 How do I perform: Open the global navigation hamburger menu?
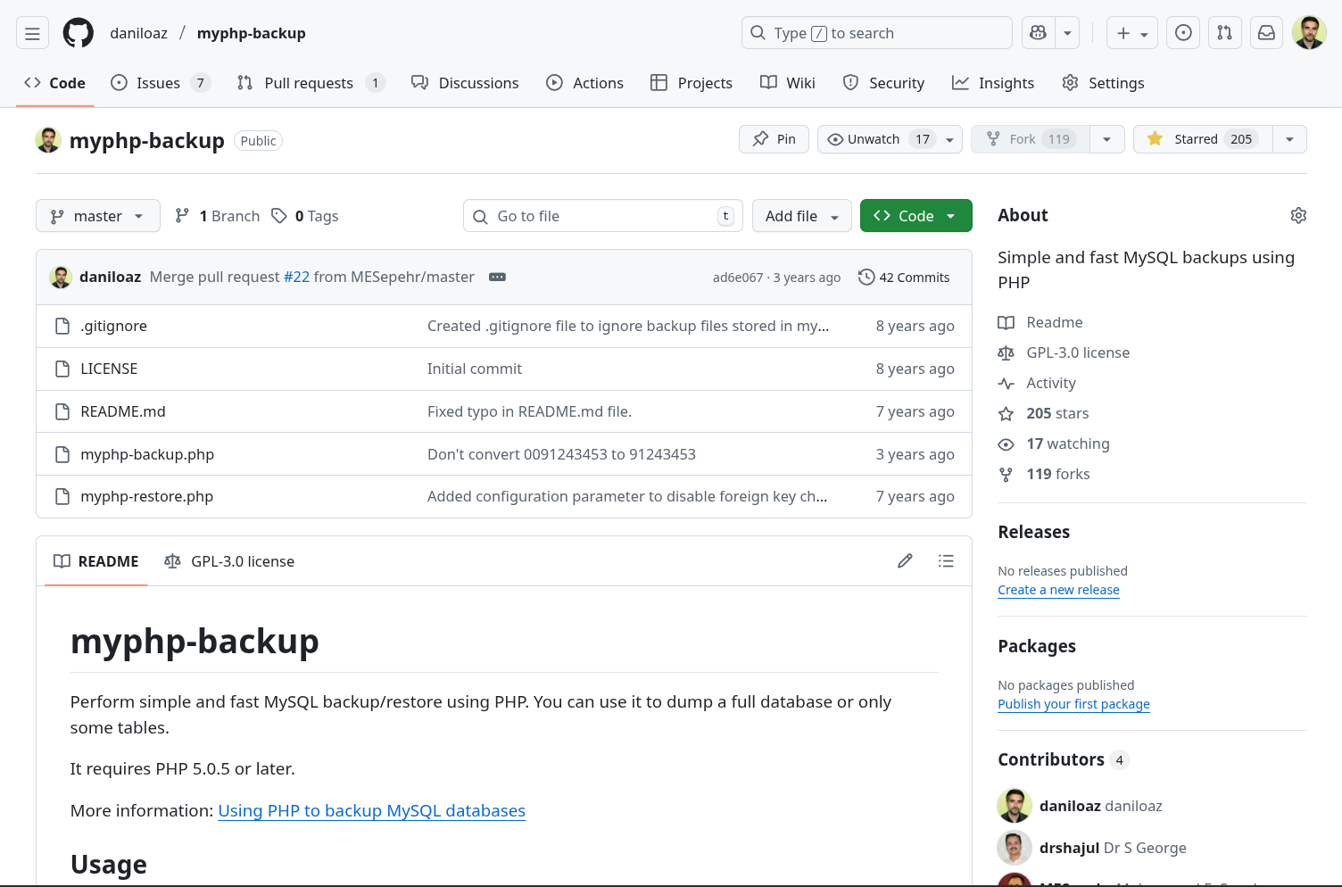[x=32, y=32]
